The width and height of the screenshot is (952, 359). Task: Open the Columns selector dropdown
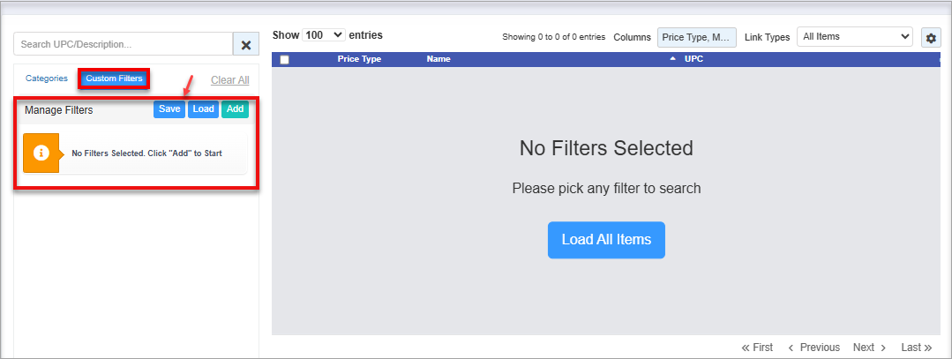point(696,37)
